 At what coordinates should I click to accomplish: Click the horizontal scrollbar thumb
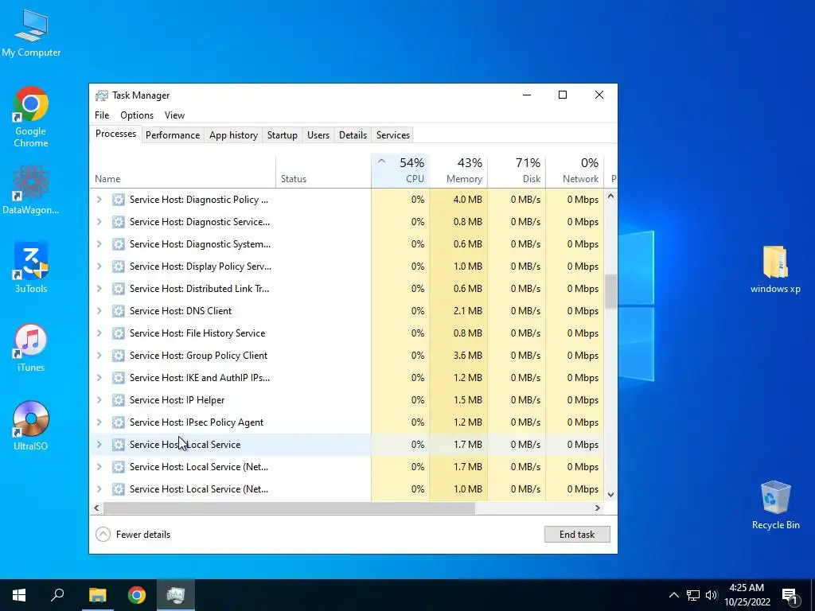289,508
